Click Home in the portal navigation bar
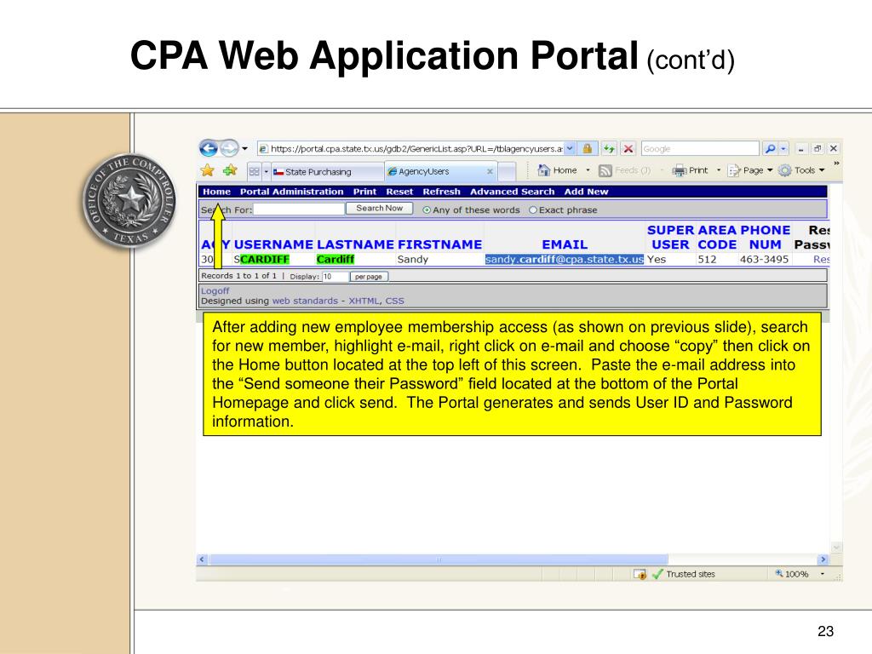 click(216, 192)
